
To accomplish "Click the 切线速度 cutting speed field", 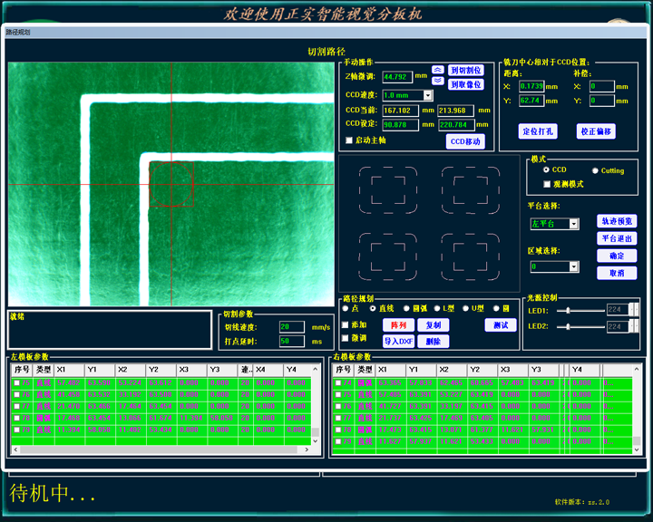I will click(292, 327).
